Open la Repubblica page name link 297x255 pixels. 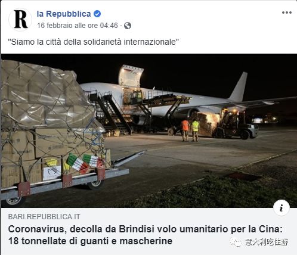pyautogui.click(x=64, y=14)
